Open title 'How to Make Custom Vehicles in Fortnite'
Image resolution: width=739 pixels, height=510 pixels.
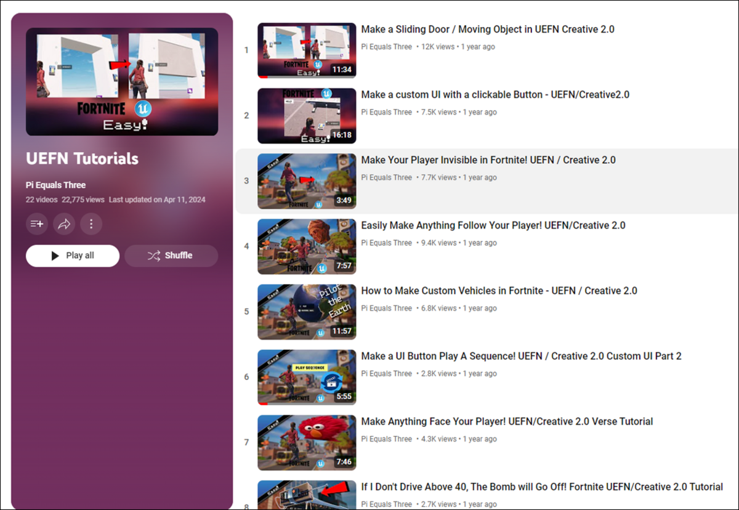point(499,291)
